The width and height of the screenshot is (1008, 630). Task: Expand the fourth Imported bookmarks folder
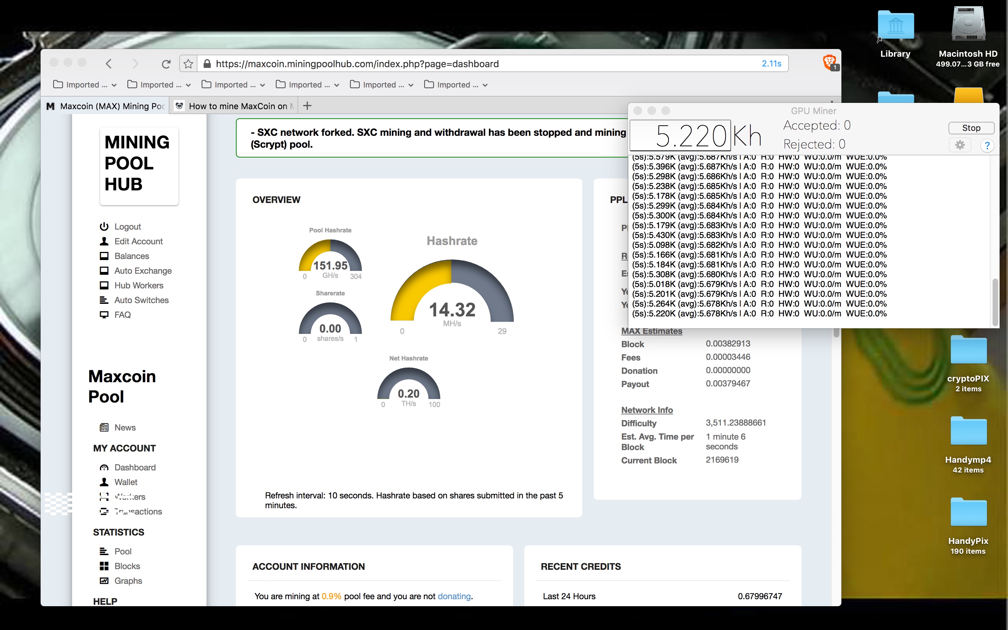point(307,85)
